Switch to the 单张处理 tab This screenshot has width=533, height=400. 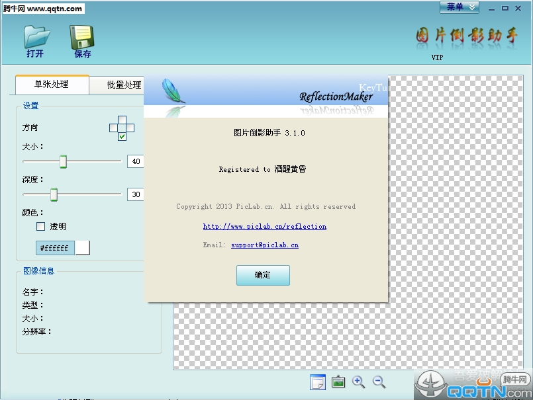click(52, 84)
